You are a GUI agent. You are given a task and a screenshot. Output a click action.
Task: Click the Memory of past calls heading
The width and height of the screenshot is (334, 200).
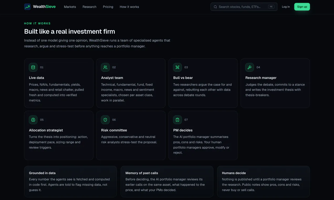pos(142,173)
